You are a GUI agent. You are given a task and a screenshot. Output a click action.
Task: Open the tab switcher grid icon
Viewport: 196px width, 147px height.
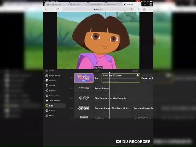pyautogui.click(x=151, y=4)
